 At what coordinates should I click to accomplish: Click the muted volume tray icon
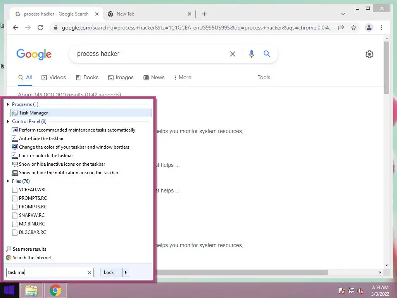(x=361, y=290)
